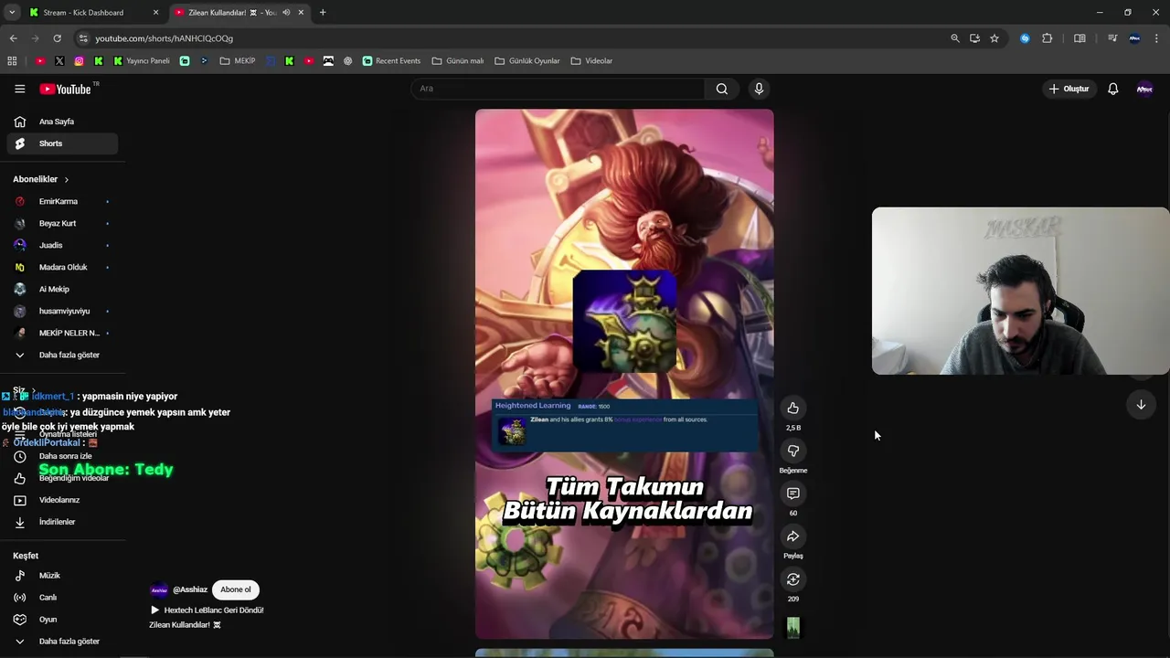Image resolution: width=1170 pixels, height=658 pixels.
Task: Open Hextech LeBlanc Geri Döndü! linked video
Action: coord(207,610)
